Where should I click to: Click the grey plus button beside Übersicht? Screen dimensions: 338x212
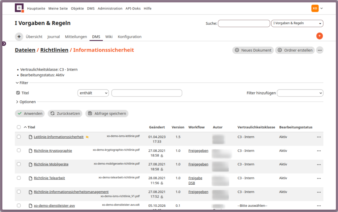pos(19,37)
